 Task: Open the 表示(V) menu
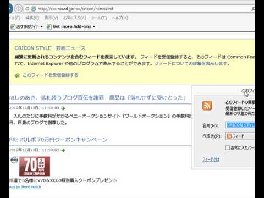51,18
